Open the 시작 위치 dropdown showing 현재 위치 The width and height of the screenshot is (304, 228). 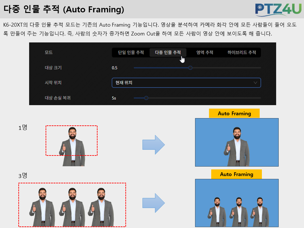(x=186, y=83)
